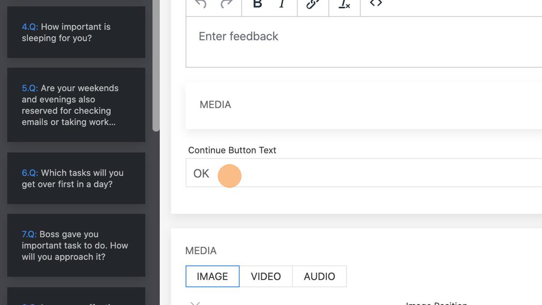Open question 5 about weekends and evenings

tap(76, 105)
